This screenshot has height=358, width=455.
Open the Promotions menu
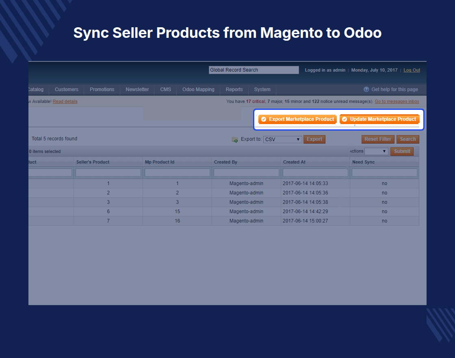coord(102,89)
